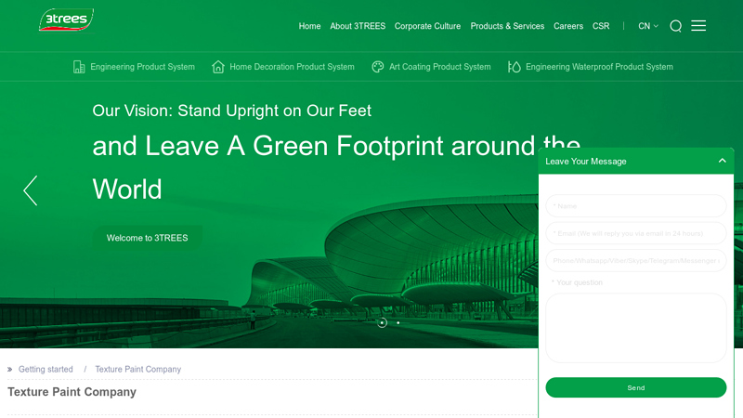
Task: Click the 3trees logo
Action: click(66, 20)
